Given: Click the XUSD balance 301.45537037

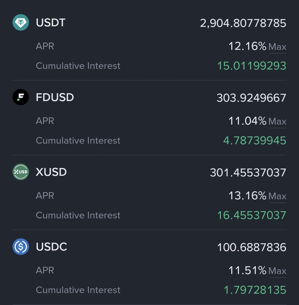Looking at the screenshot, I should point(248,173).
